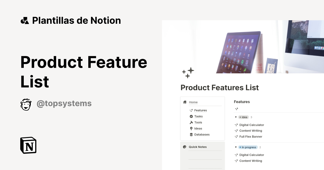Click the Tools hammer icon
The height and width of the screenshot is (170, 324).
(191, 123)
